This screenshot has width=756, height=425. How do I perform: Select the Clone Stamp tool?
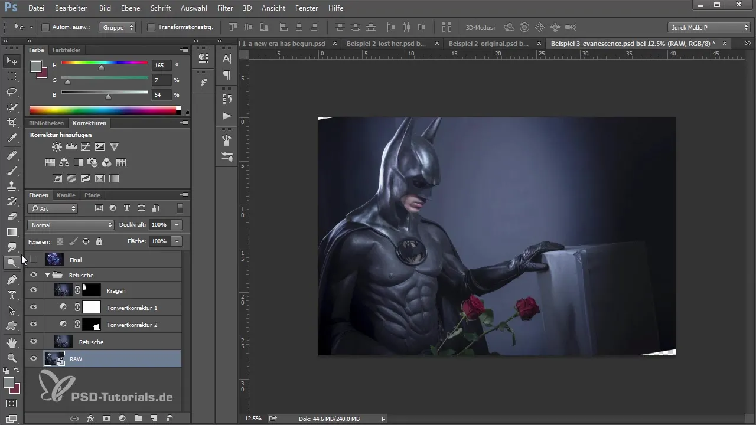click(12, 186)
